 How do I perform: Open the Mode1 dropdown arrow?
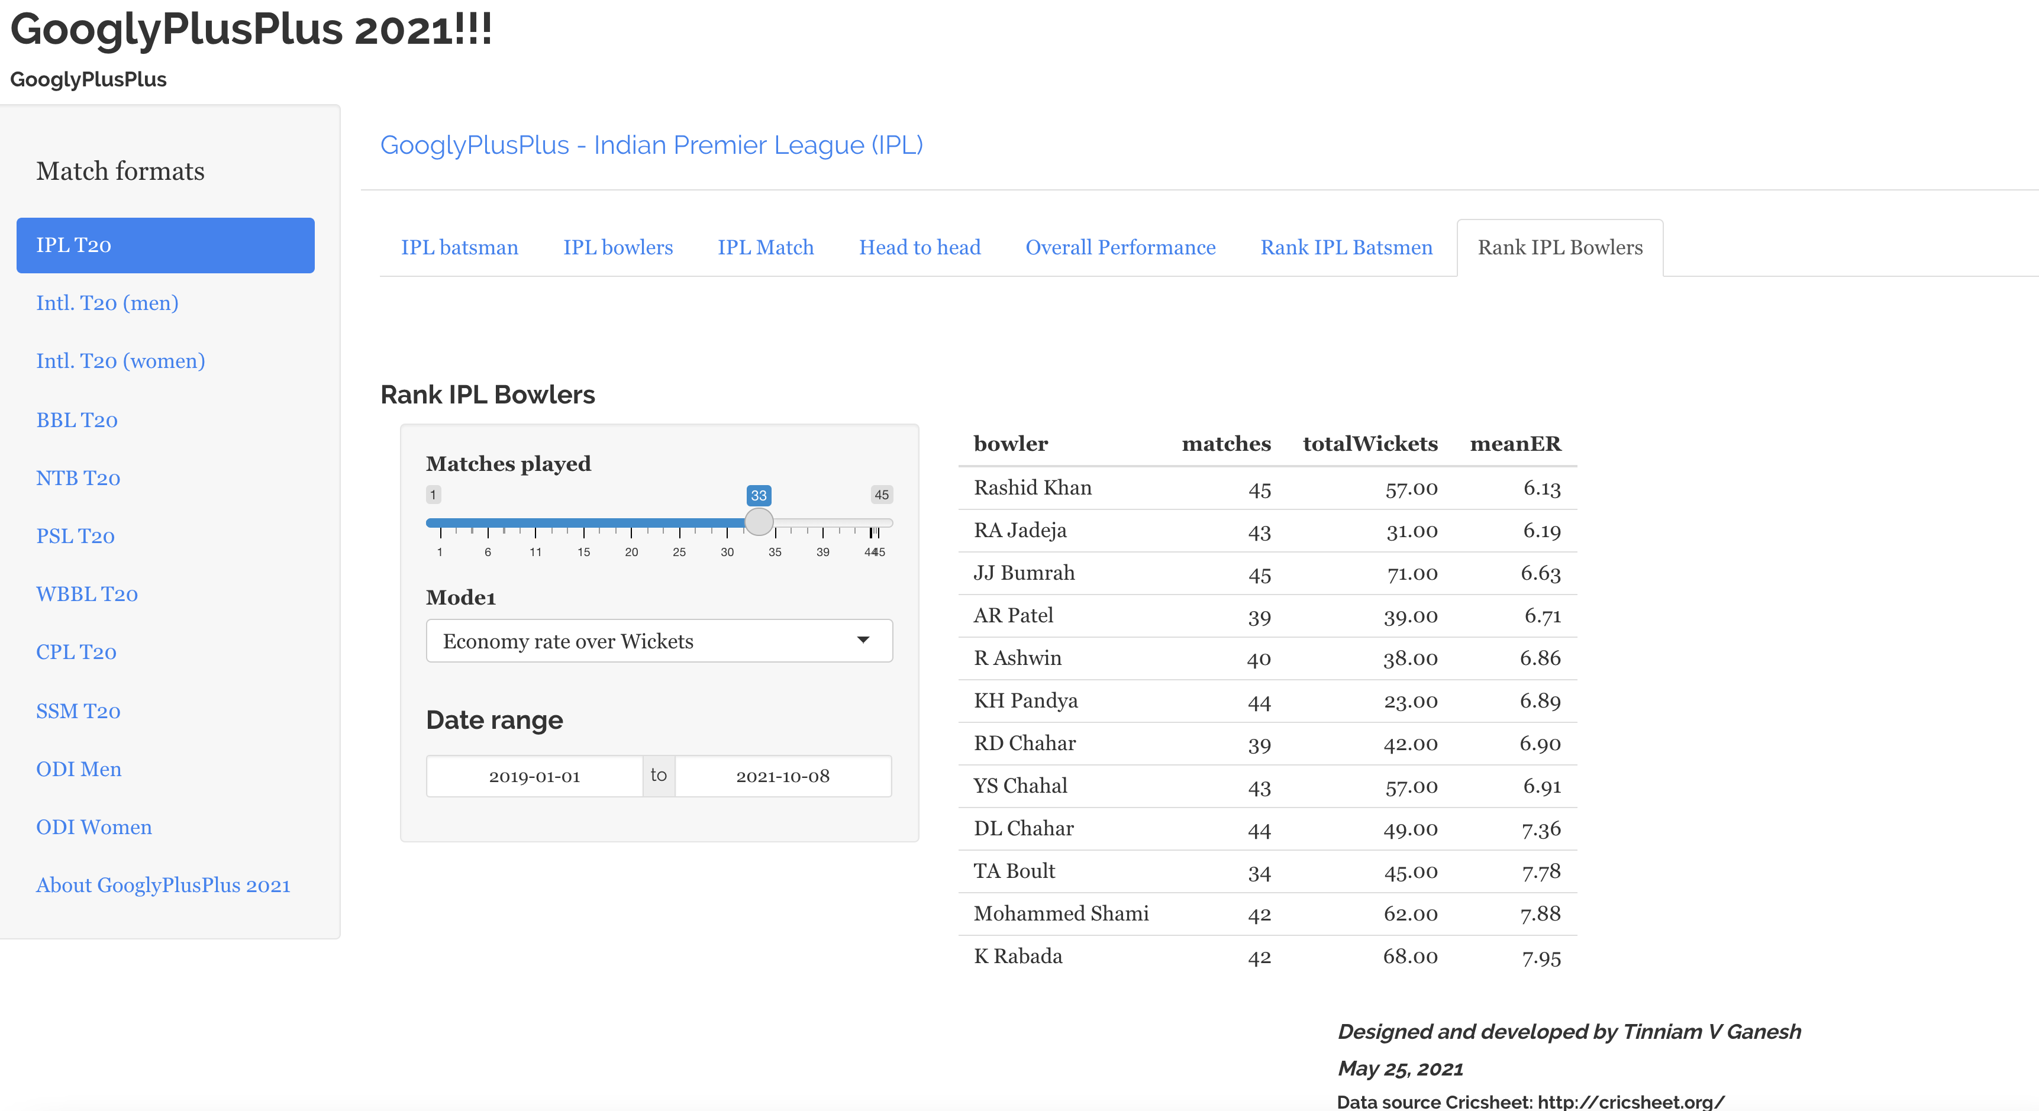tap(863, 640)
